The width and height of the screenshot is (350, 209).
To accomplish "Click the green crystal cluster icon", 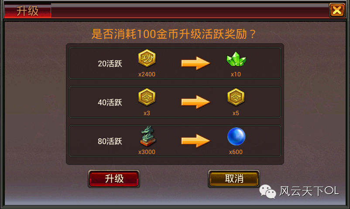I will point(236,59).
